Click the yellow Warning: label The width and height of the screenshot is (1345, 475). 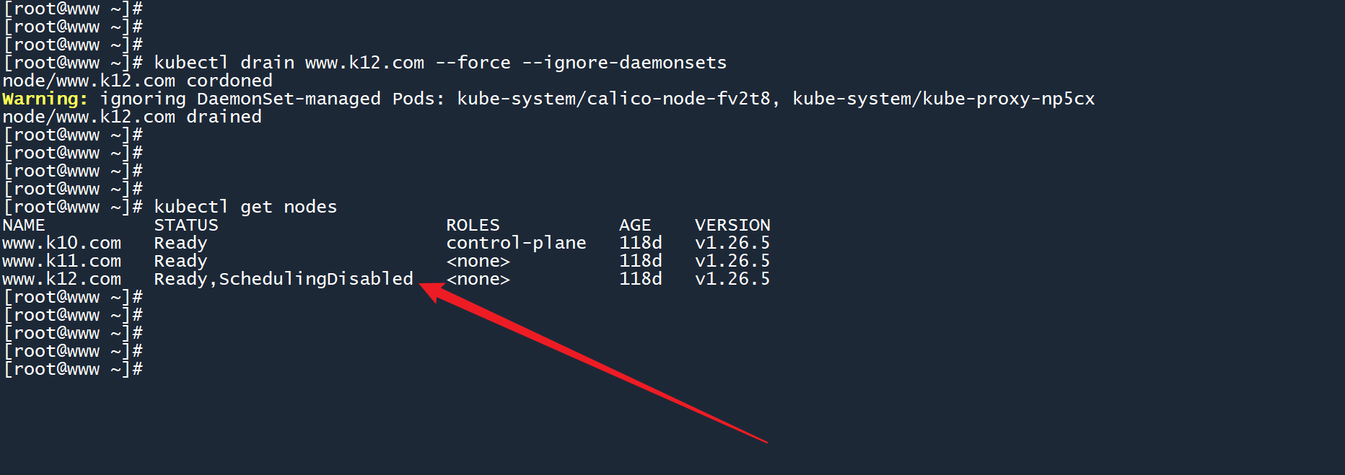pyautogui.click(x=45, y=99)
